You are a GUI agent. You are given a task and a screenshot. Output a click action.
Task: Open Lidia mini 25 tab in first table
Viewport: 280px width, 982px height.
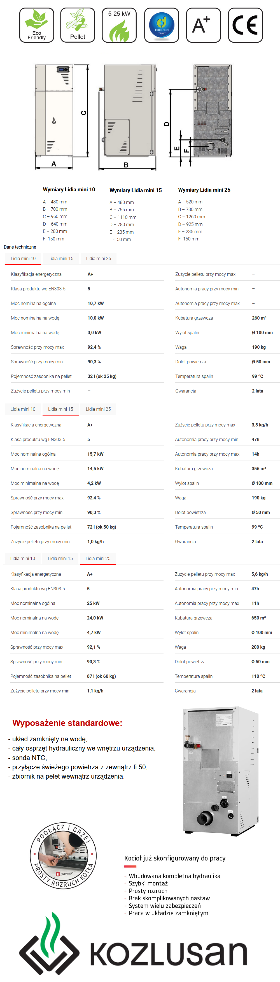pyautogui.click(x=99, y=258)
